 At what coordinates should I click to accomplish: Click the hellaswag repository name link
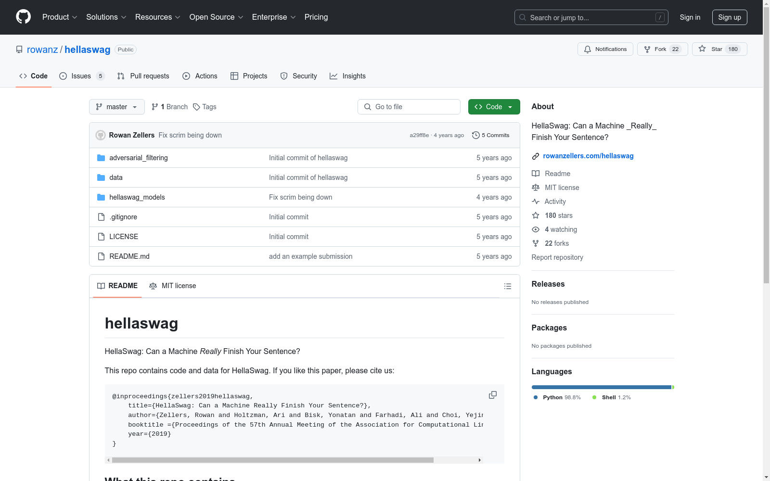[x=88, y=50]
